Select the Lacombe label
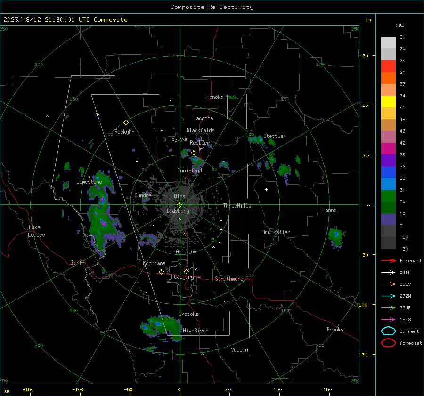Image resolution: width=424 pixels, height=396 pixels. pyautogui.click(x=203, y=118)
